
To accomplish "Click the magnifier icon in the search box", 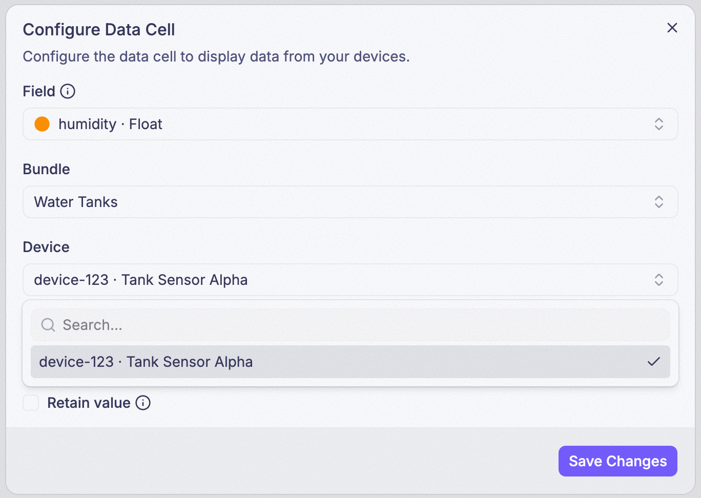I will 48,325.
